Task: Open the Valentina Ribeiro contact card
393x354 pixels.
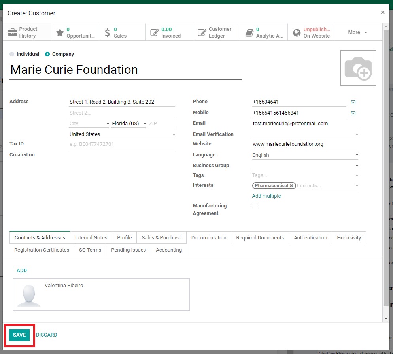Action: [x=101, y=294]
